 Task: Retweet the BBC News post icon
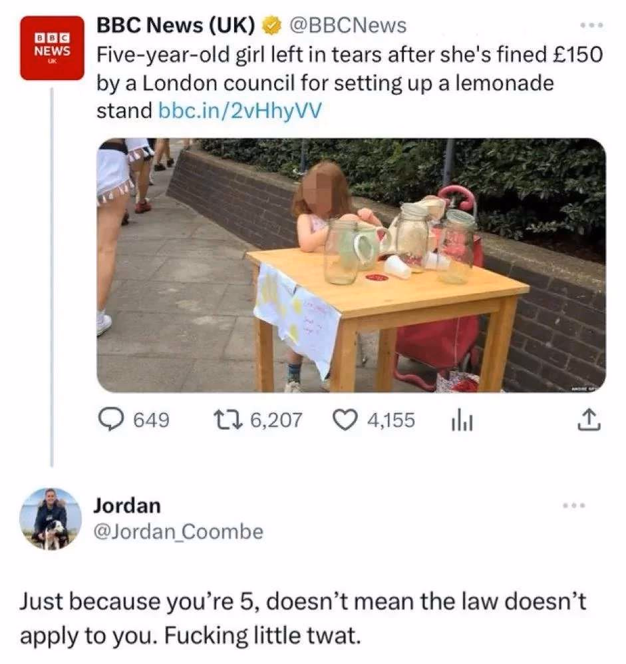[x=228, y=420]
